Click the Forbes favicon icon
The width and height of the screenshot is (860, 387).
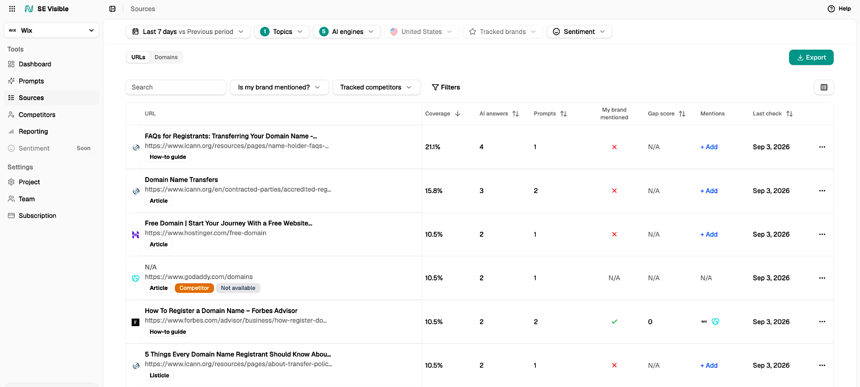[x=136, y=322]
